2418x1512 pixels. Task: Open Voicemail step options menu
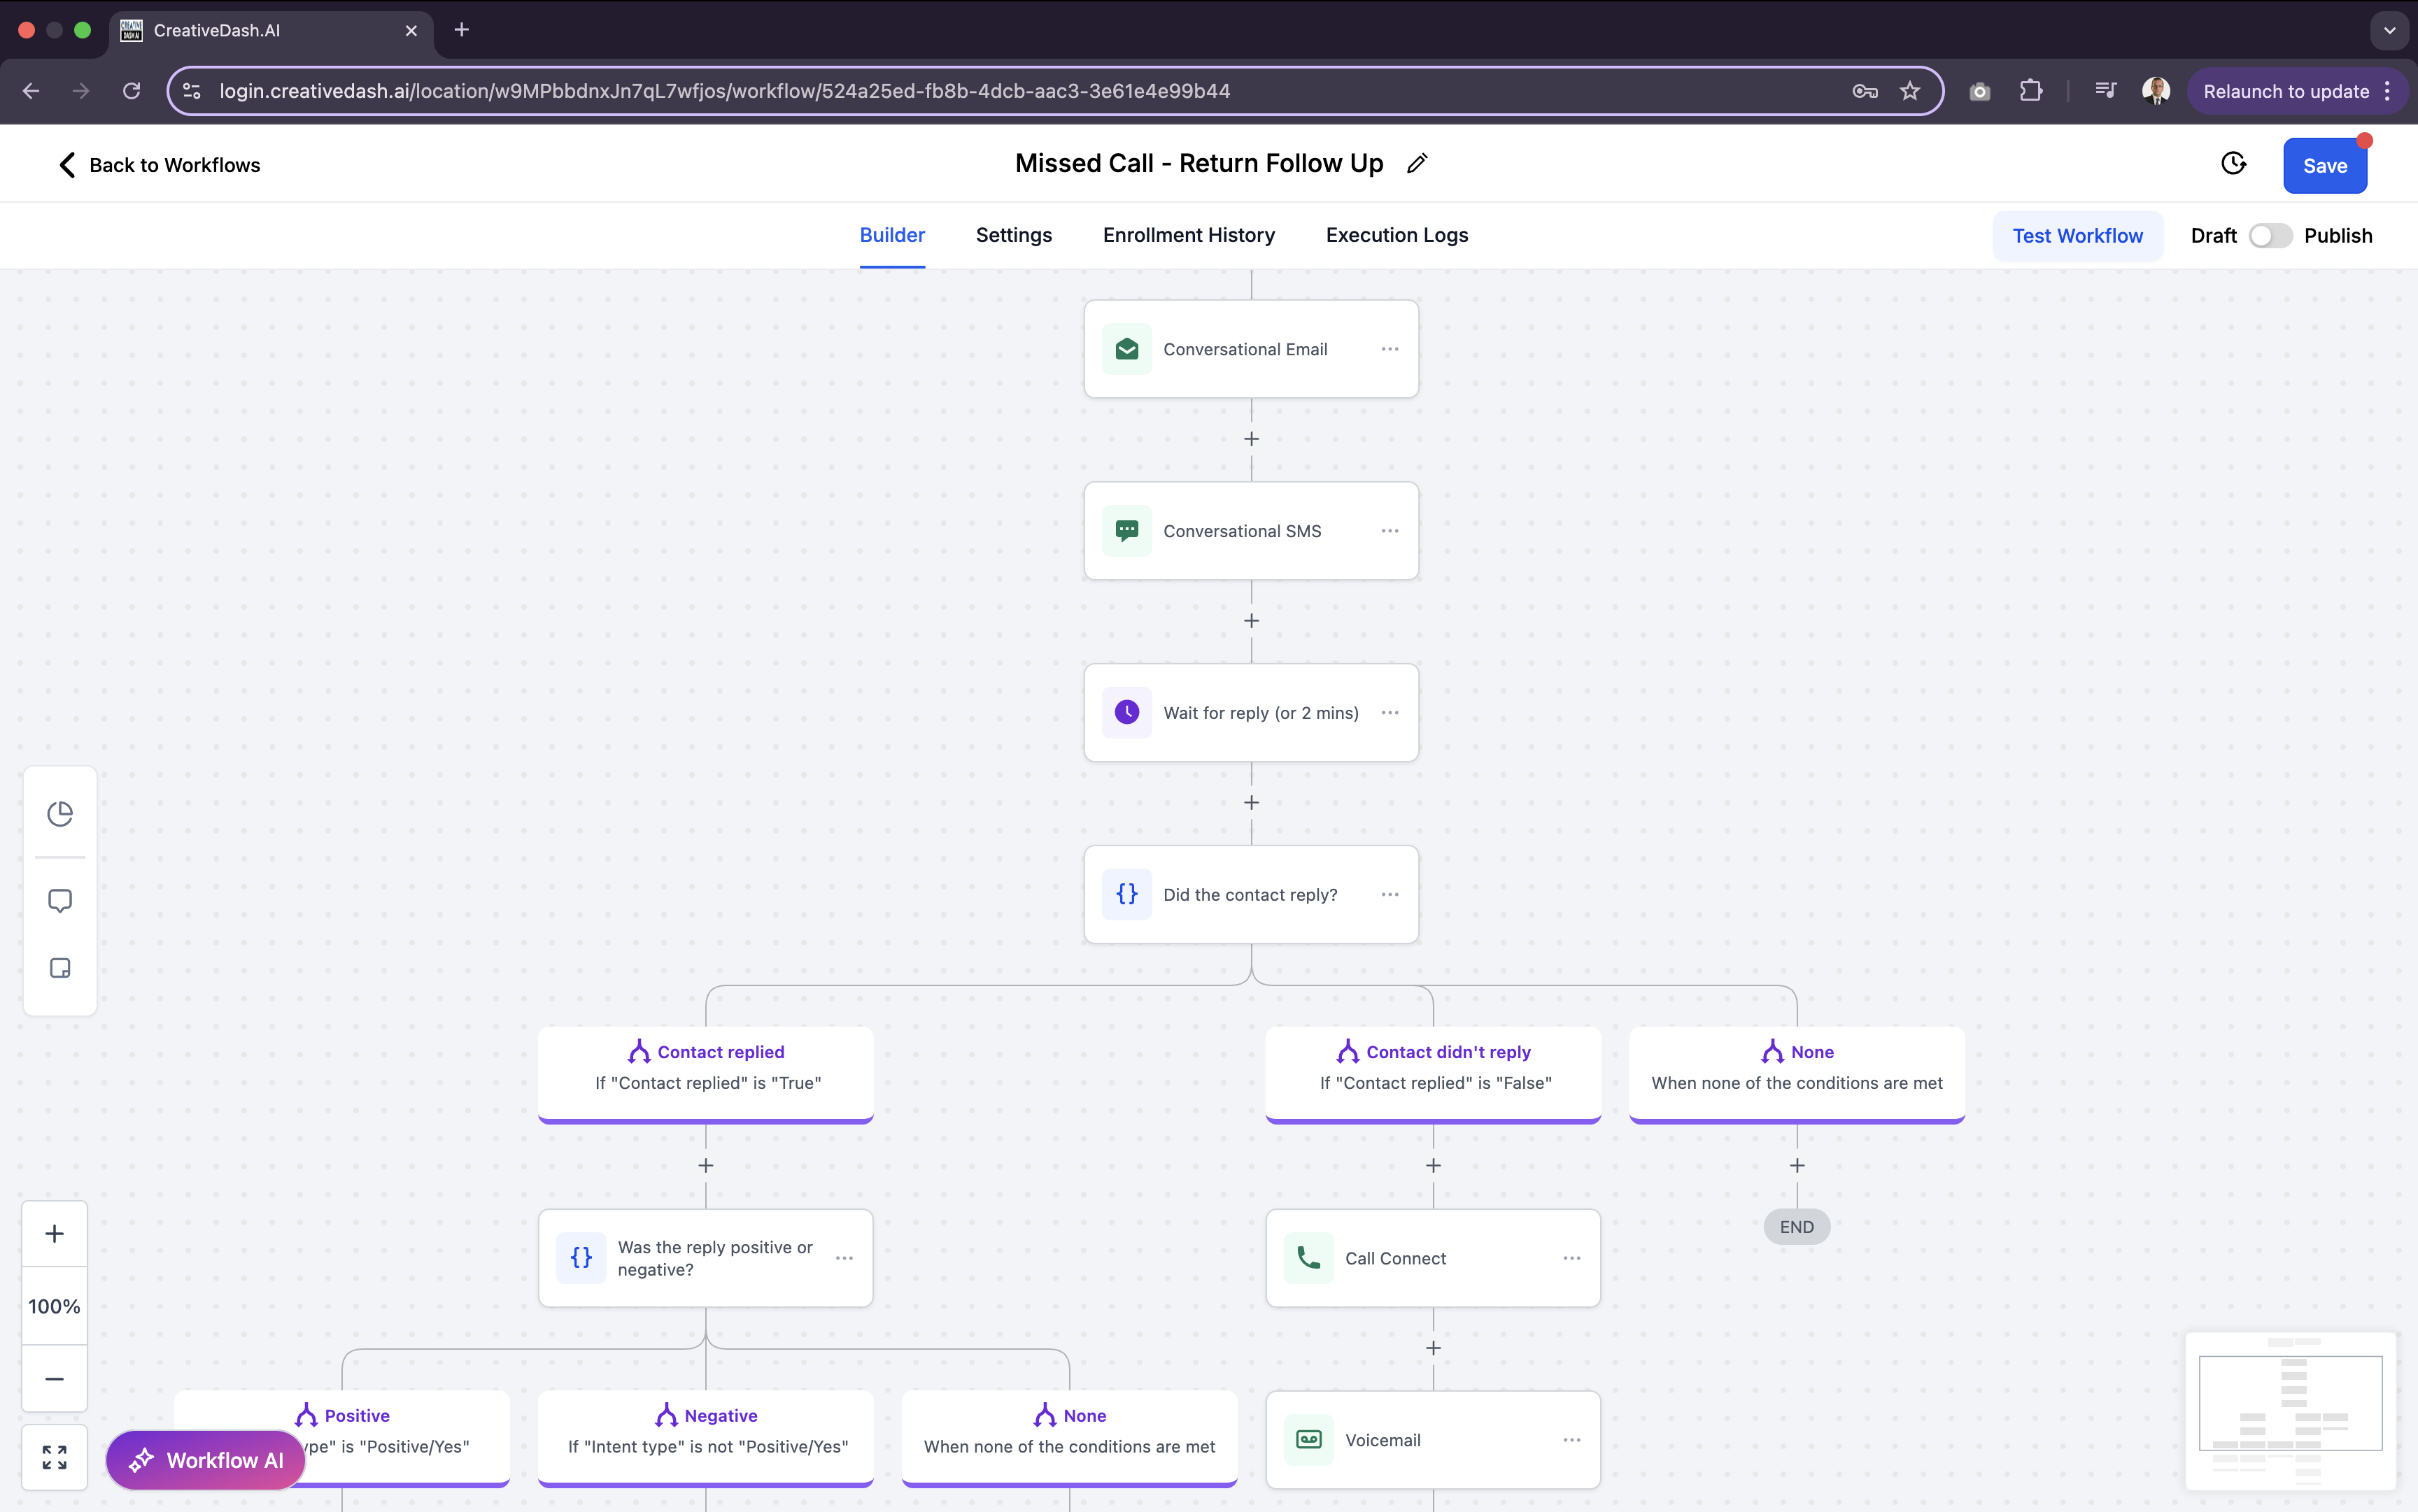tap(1571, 1440)
